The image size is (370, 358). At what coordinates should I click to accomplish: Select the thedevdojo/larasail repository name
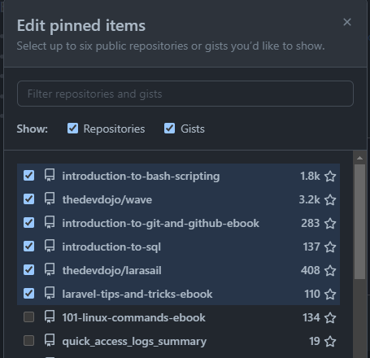point(111,271)
